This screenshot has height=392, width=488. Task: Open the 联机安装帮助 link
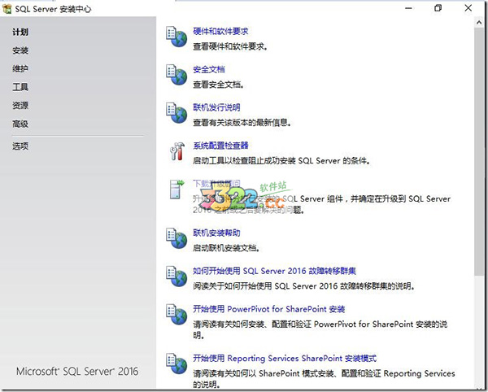pos(216,233)
